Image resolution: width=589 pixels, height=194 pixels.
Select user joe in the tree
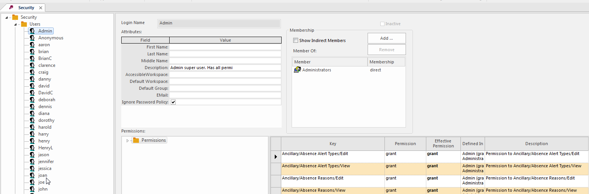(x=41, y=182)
